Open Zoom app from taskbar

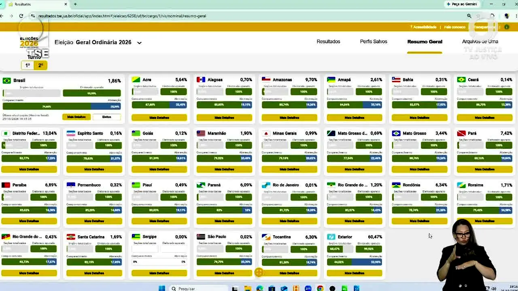(x=308, y=288)
